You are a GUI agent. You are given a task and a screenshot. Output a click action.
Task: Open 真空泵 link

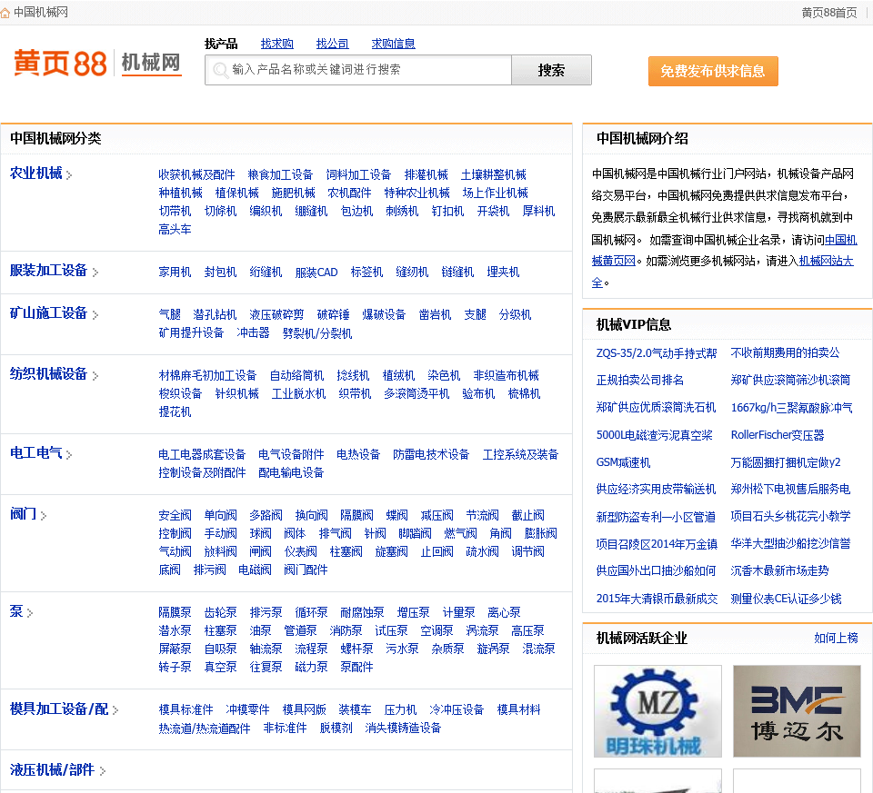pos(220,668)
